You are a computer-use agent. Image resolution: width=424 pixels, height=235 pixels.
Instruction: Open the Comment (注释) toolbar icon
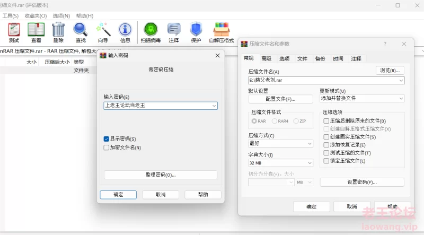click(174, 33)
